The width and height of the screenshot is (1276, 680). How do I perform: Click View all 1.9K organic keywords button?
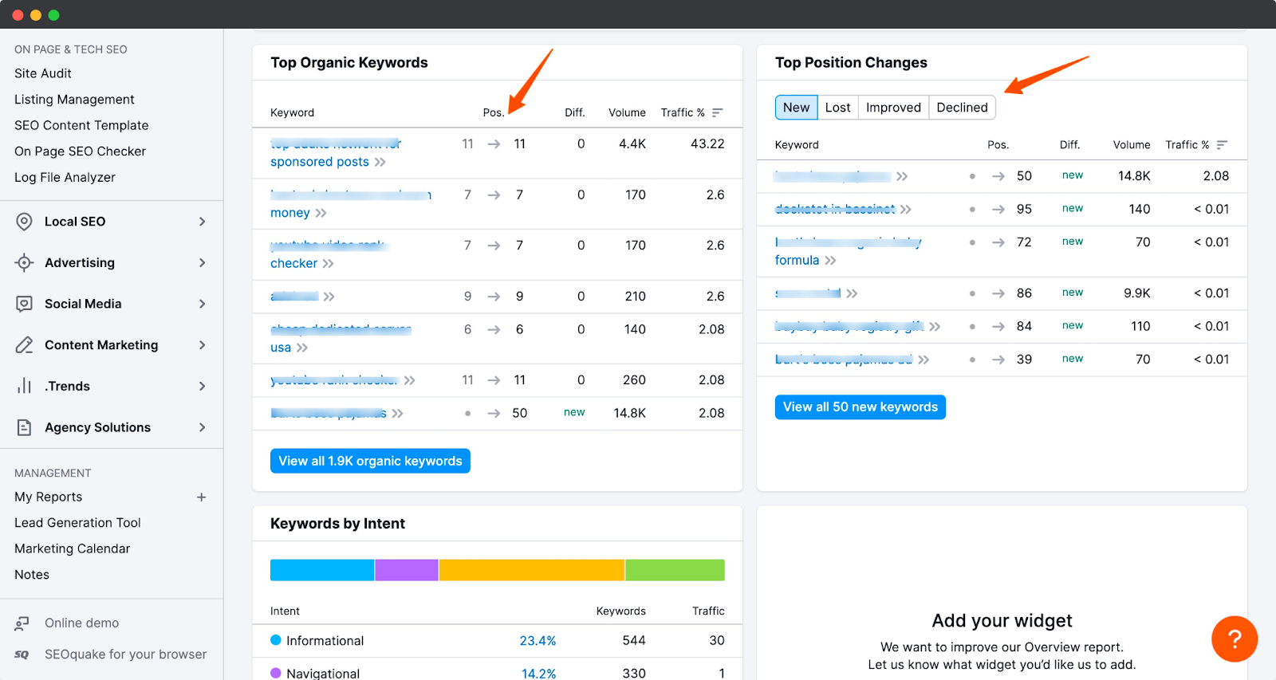point(370,461)
